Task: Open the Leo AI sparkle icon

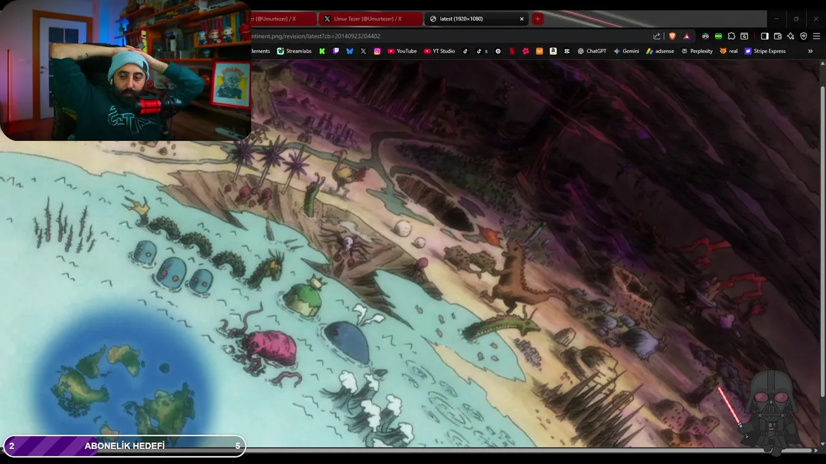Action: point(791,36)
